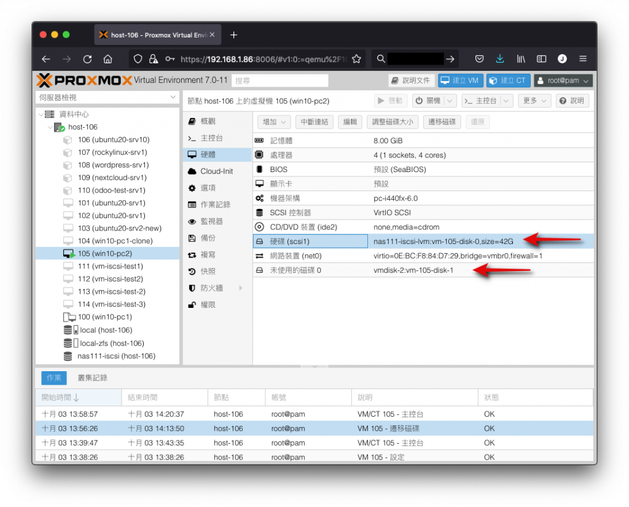Open tracking protection shield icon
Screen dimensions: 629x507
pyautogui.click(x=138, y=59)
